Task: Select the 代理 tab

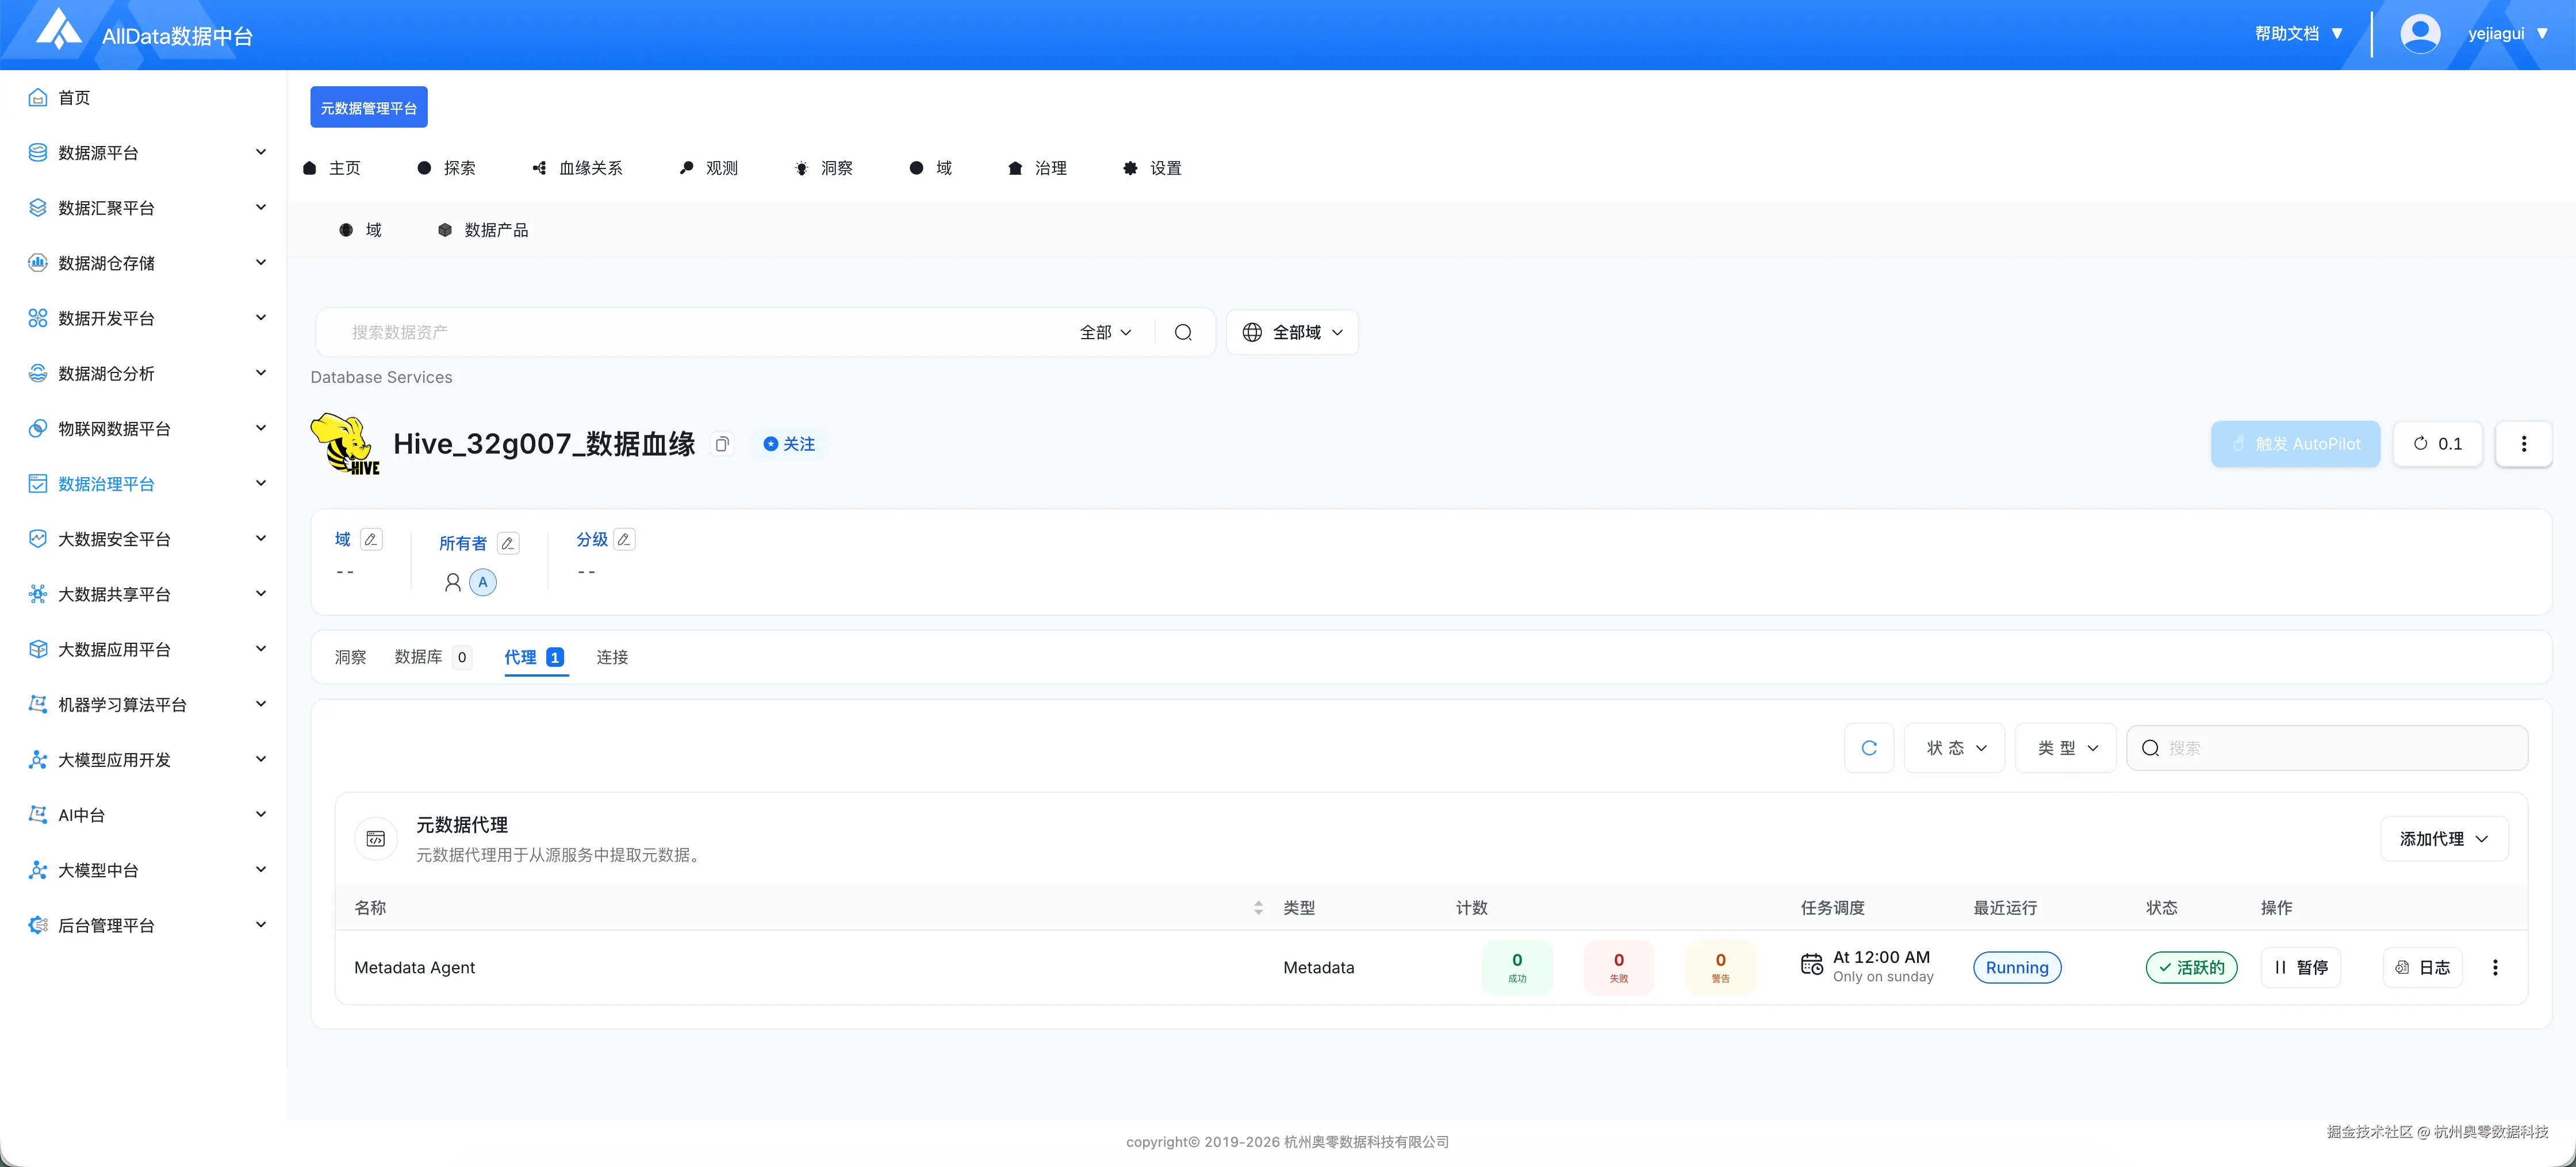Action: tap(535, 657)
